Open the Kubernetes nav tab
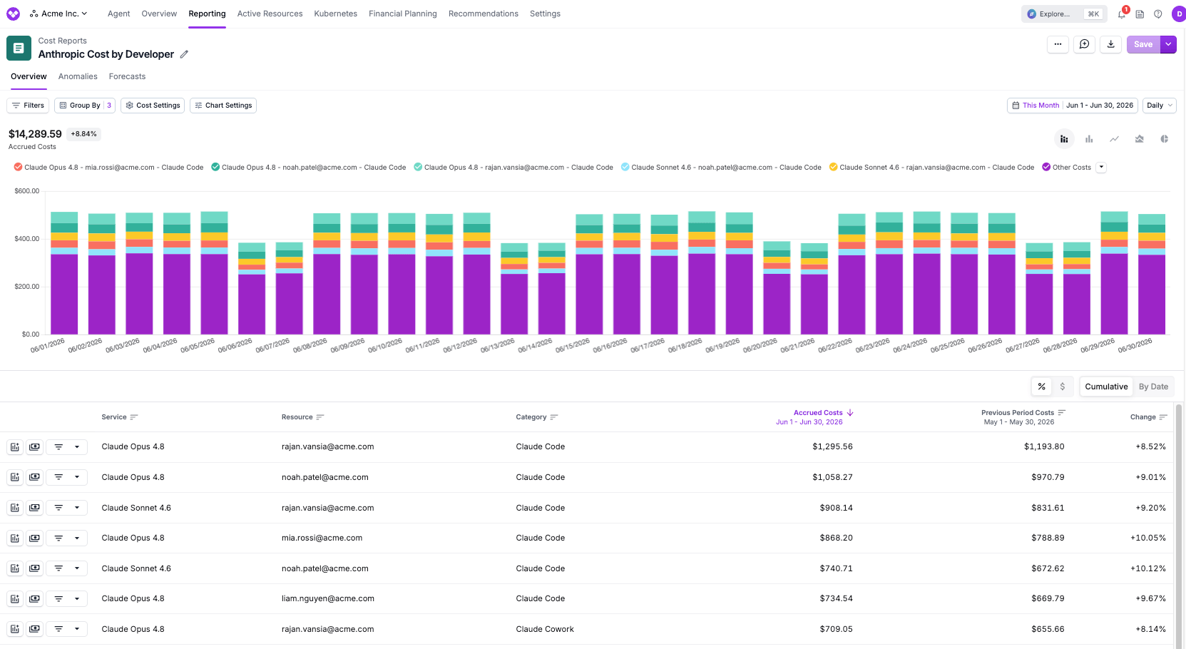1186x649 pixels. 335,14
